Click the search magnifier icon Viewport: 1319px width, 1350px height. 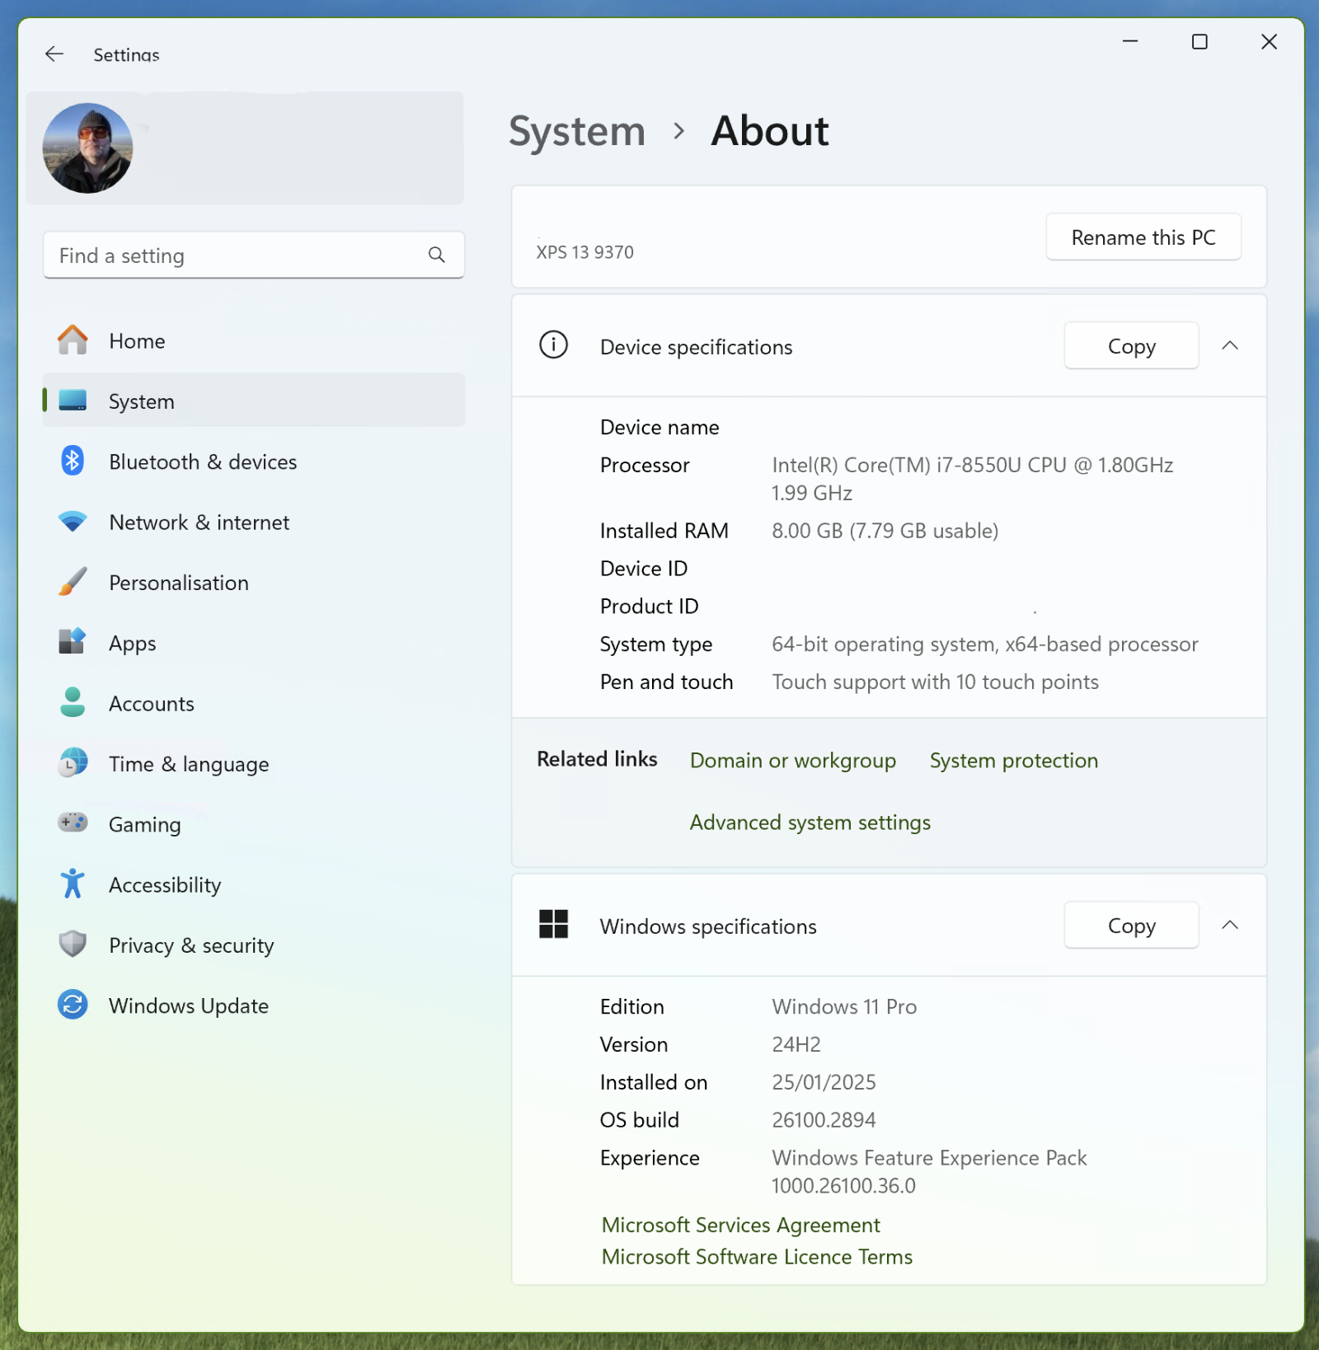[437, 255]
